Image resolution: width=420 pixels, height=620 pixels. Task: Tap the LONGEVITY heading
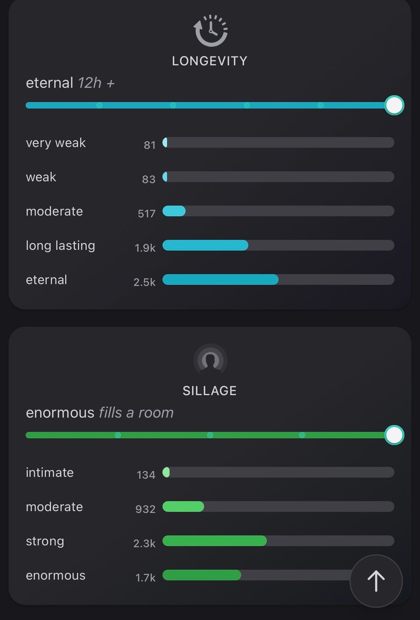coord(210,61)
